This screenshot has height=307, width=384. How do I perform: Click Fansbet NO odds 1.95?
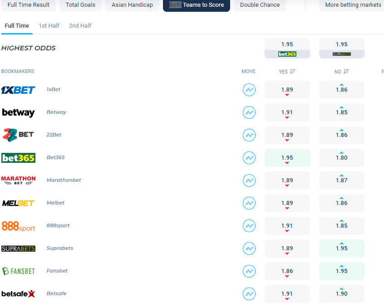click(341, 271)
